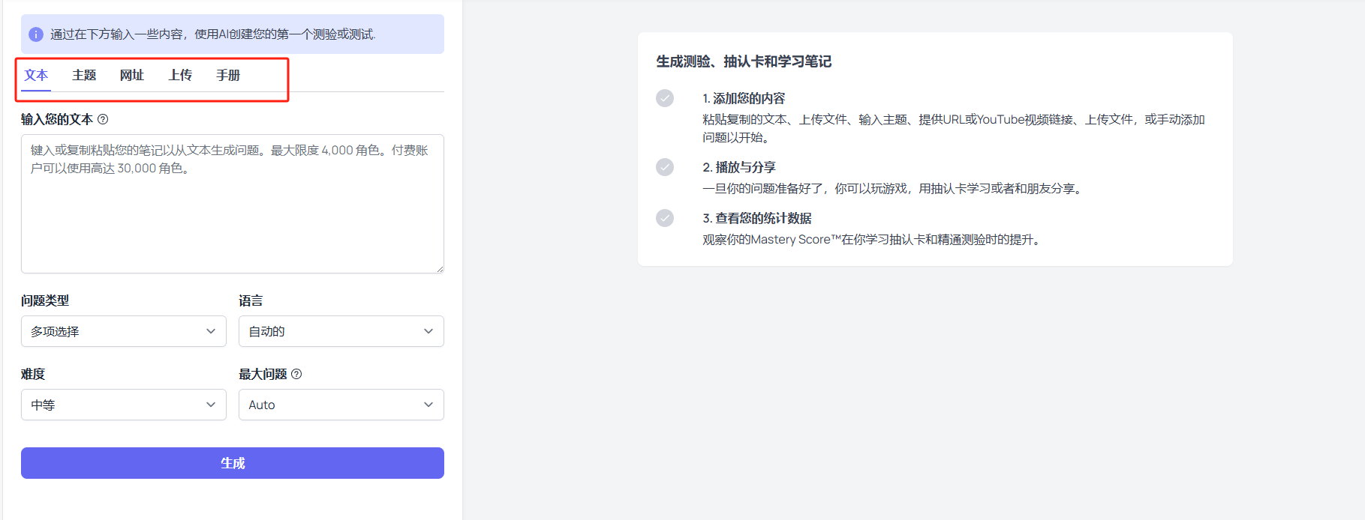1365x520 pixels.
Task: Click the description starting 粘贴复制的文本
Action: 954,128
